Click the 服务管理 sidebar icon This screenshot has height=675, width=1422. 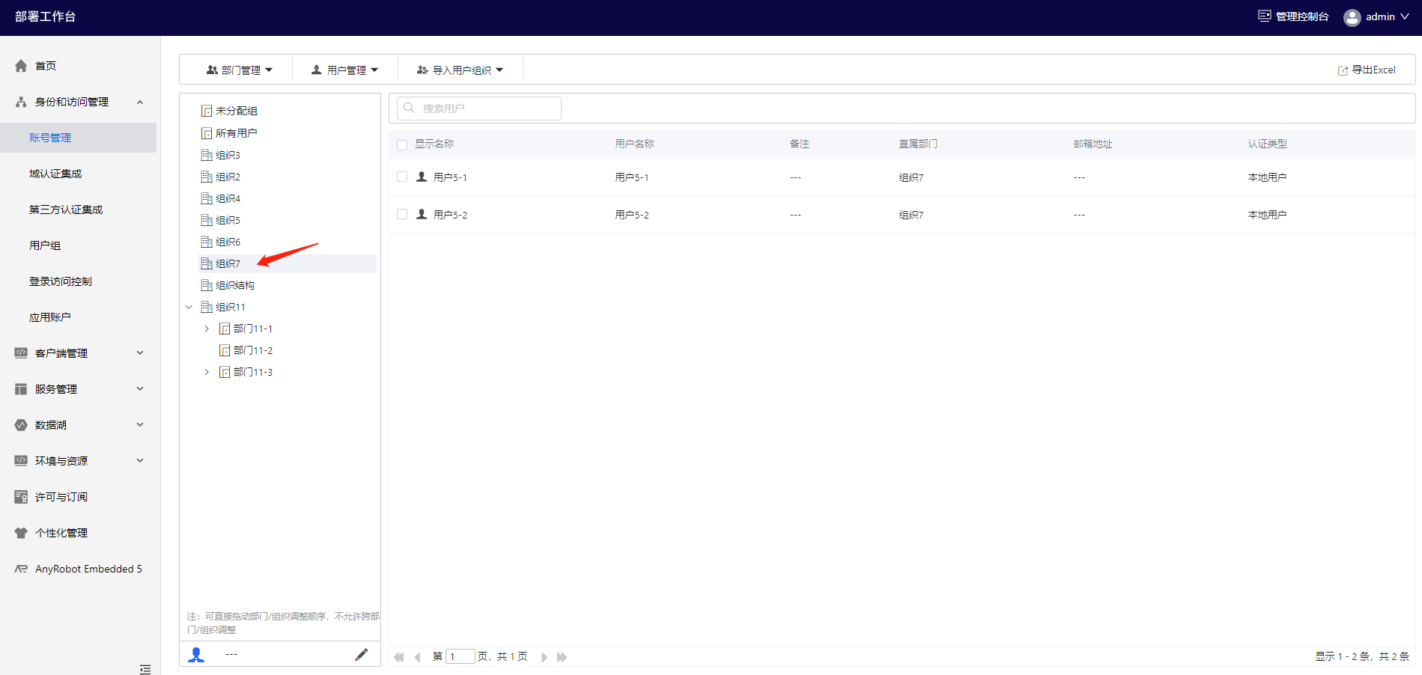pos(21,389)
